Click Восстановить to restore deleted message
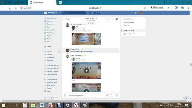Viewport: 192px width, 108px height. click(x=89, y=52)
